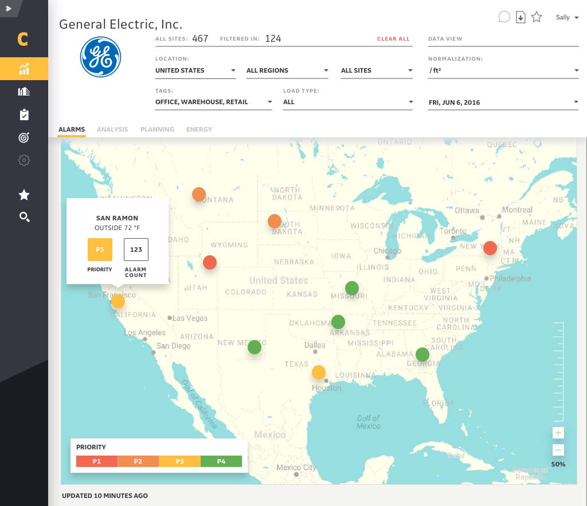587x506 pixels.
Task: Click the GE company logo
Action: coord(101,57)
